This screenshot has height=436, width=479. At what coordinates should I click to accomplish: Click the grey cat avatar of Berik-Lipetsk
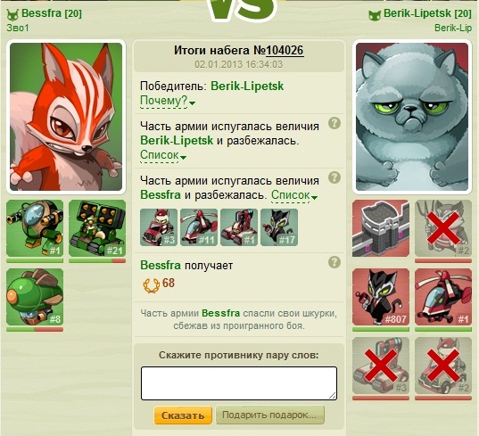coord(412,117)
